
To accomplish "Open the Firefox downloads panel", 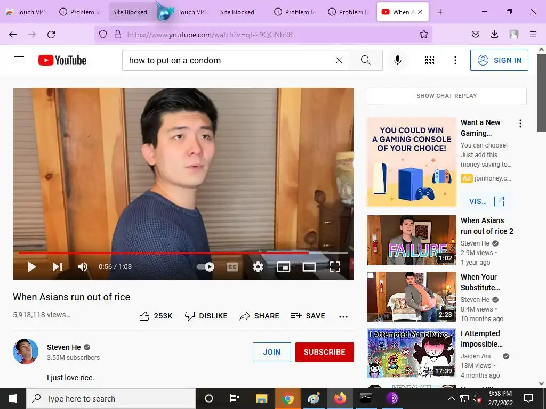I will click(494, 34).
